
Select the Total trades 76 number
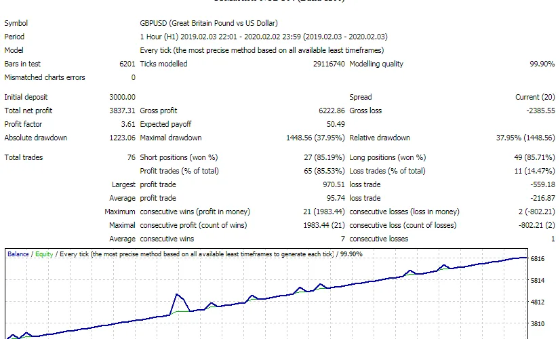tap(131, 157)
